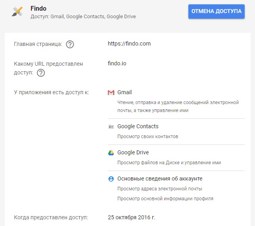Image resolution: width=255 pixels, height=226 pixels.
Task: Click the Google Drive triangle icon
Action: (111, 153)
